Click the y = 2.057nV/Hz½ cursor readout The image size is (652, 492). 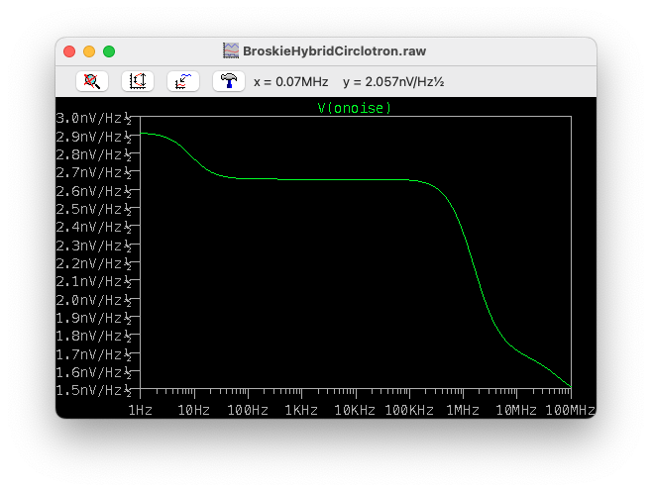[393, 82]
